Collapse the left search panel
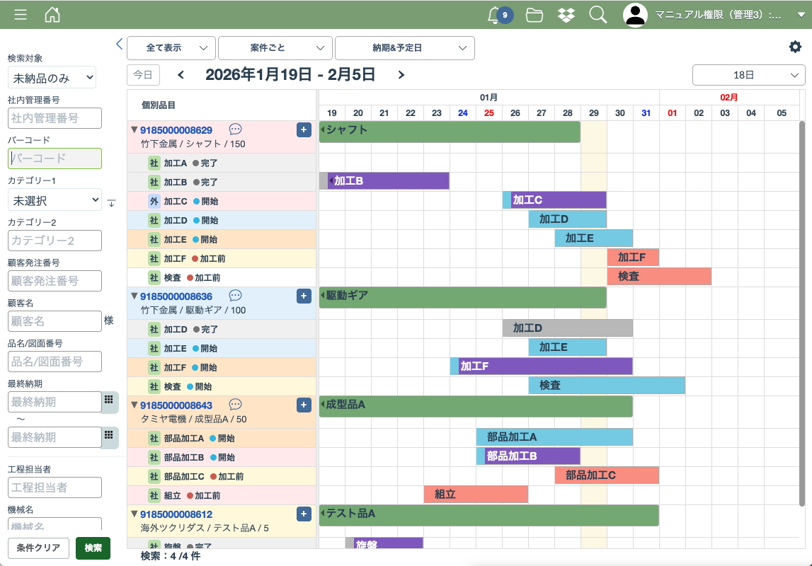812x566 pixels. click(119, 44)
